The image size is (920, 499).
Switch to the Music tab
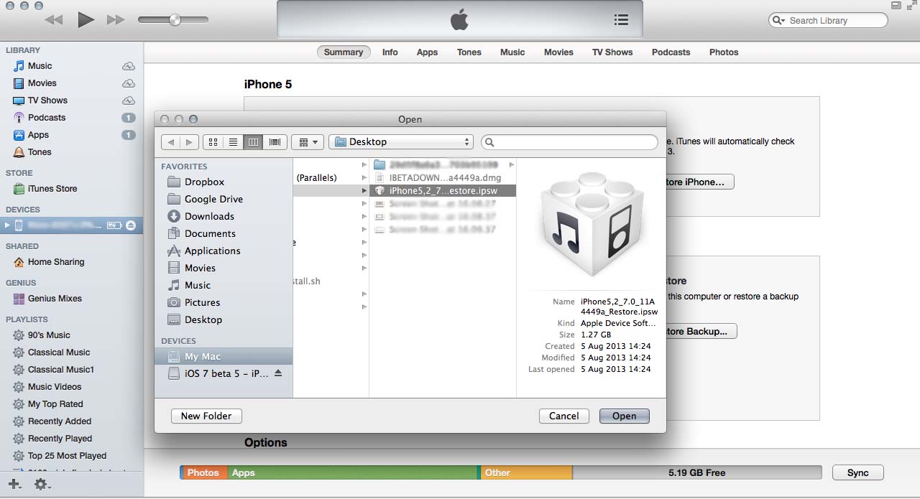click(x=512, y=52)
